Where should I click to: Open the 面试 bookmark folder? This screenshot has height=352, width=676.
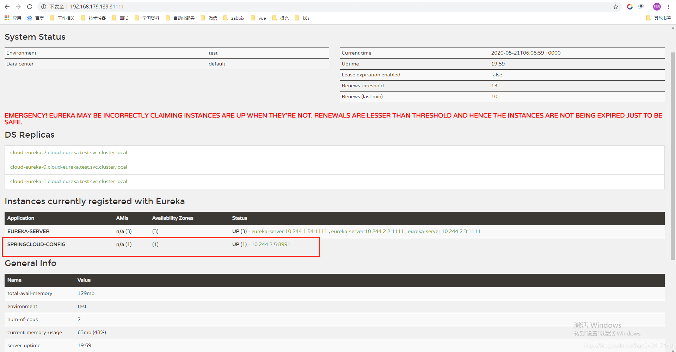tap(120, 18)
